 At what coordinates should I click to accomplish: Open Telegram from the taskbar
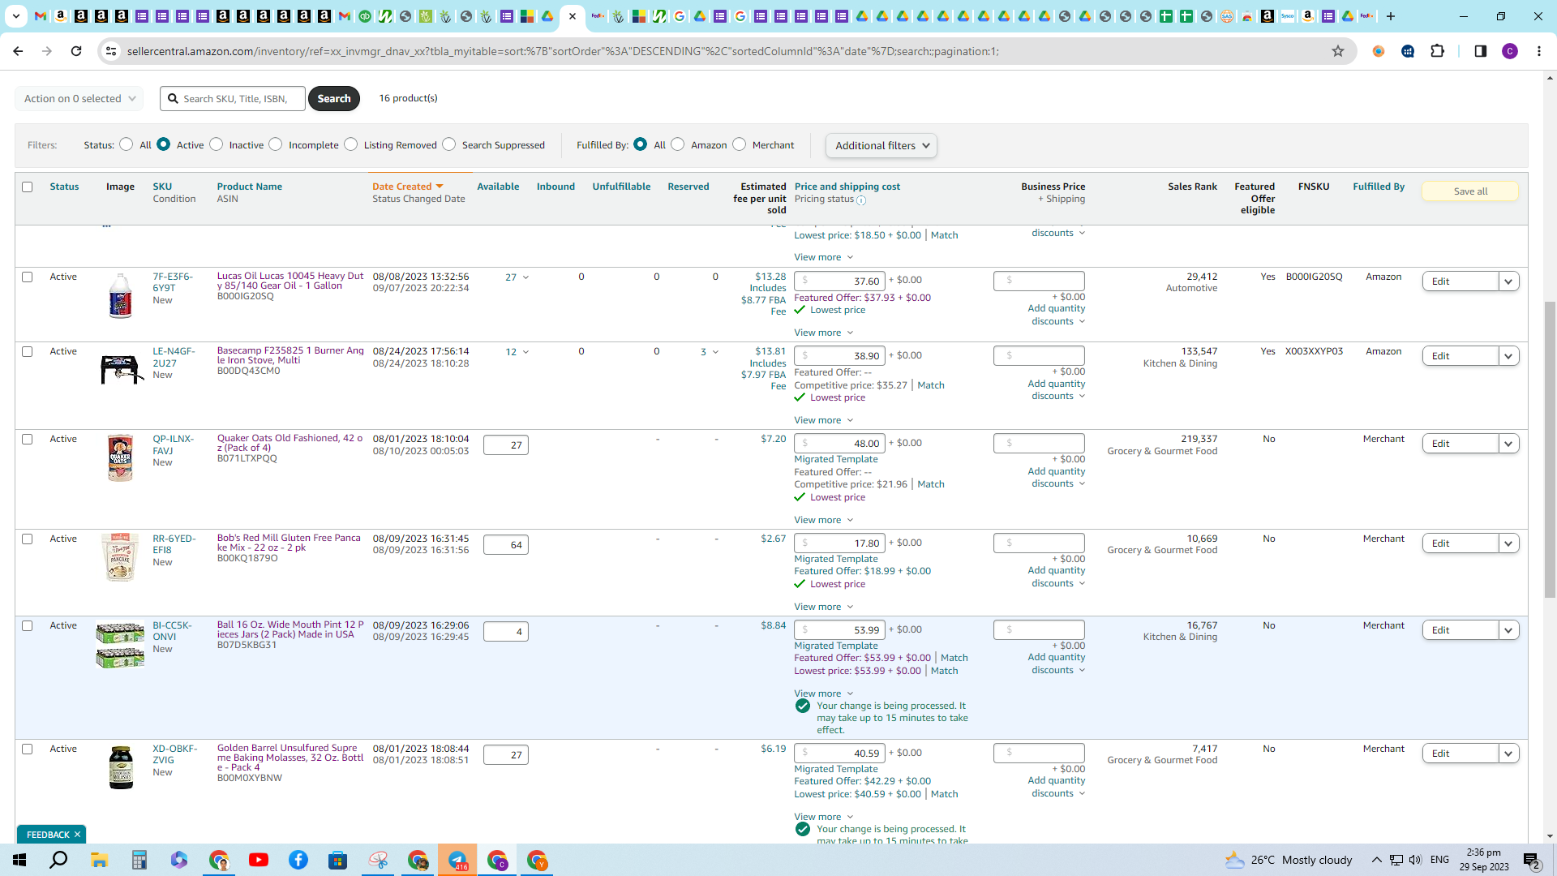click(457, 860)
